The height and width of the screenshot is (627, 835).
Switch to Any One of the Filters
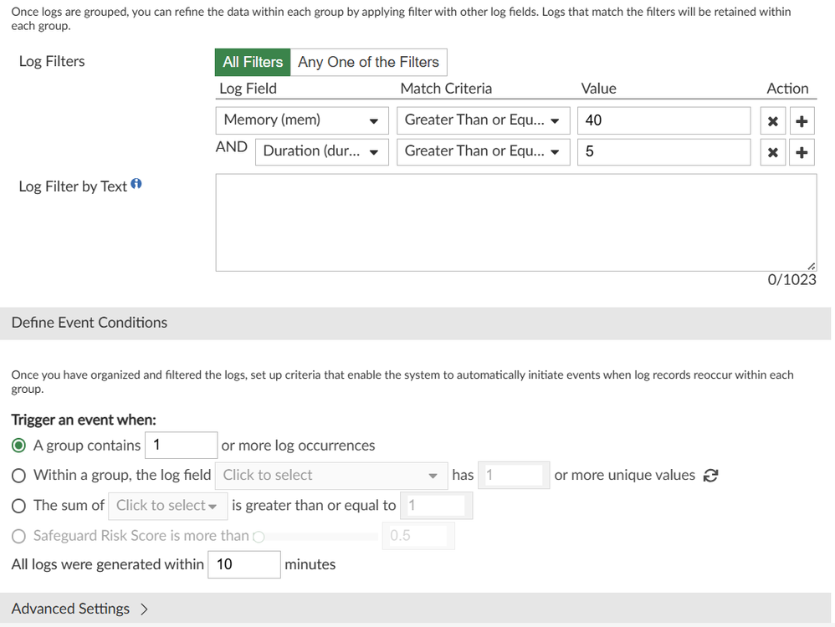tap(368, 62)
